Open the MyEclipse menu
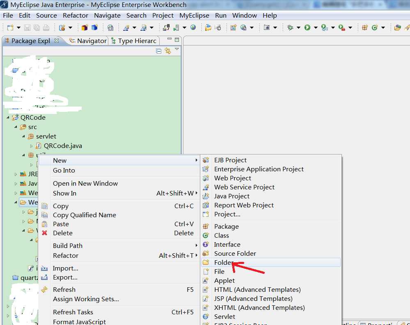The width and height of the screenshot is (410, 325). point(194,16)
